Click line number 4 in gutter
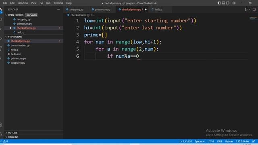258x145 pixels. point(77,42)
